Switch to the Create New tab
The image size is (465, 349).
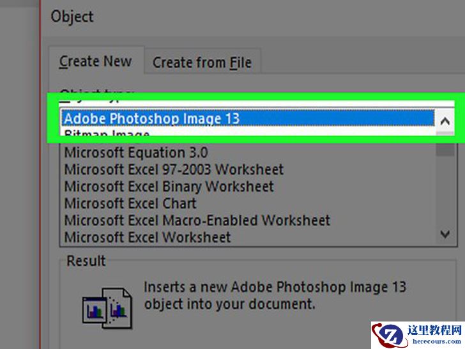pyautogui.click(x=95, y=62)
